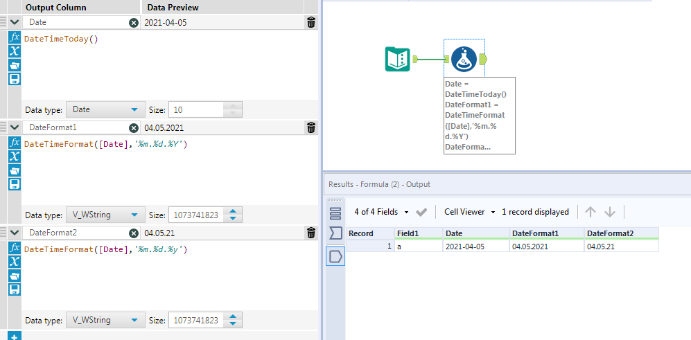This screenshot has width=691, height=340.
Task: Select the cell containing 04.05.2021 in Results
Action: (x=547, y=247)
